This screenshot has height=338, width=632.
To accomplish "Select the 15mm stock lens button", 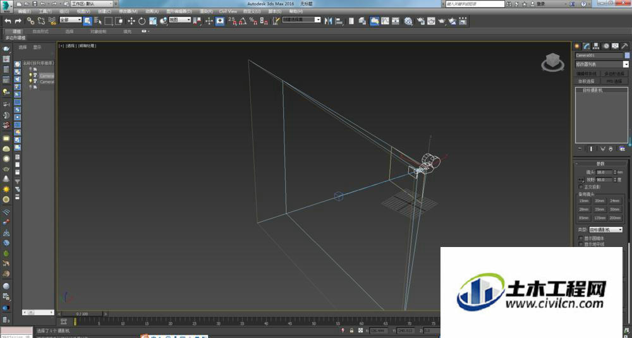I will pos(583,201).
